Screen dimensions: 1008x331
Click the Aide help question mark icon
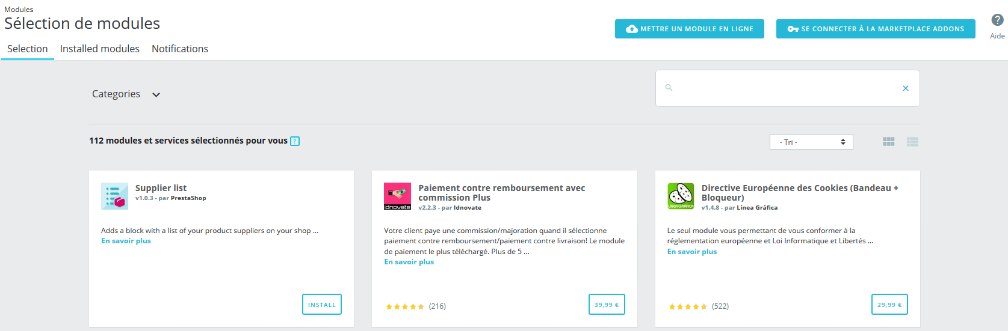997,20
